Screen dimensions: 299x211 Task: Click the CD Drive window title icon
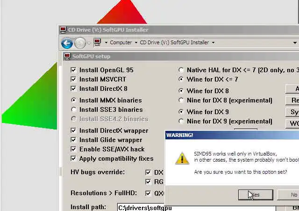[63, 30]
